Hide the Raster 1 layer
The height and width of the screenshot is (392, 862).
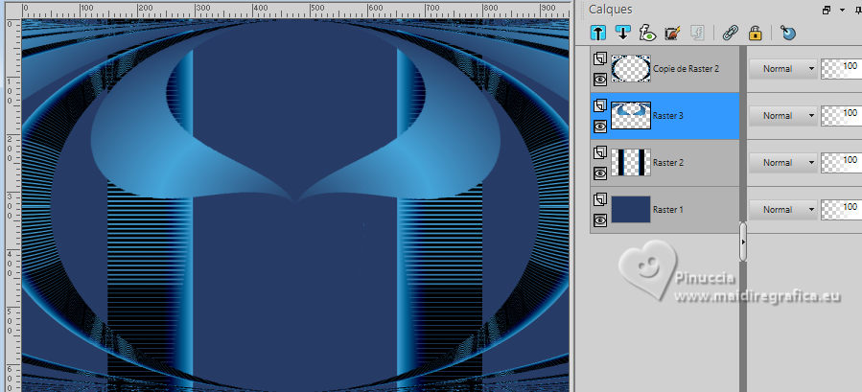tap(600, 220)
